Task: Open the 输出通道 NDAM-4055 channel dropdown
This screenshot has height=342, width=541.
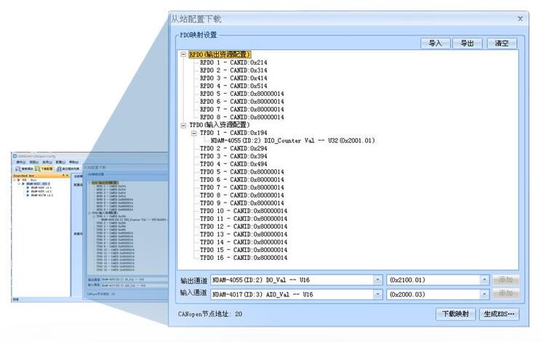Action: [x=377, y=280]
